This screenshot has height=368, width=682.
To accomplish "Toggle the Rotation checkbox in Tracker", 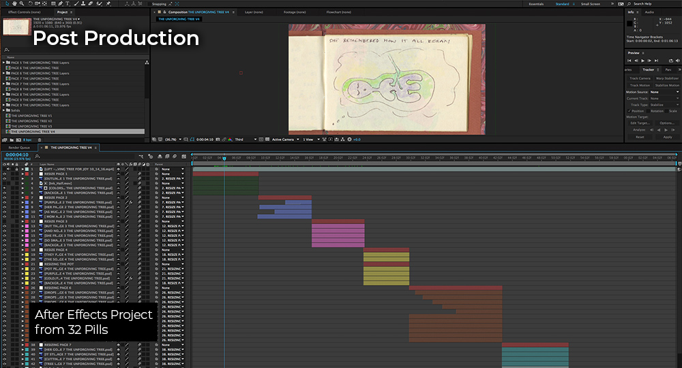I will [x=648, y=111].
